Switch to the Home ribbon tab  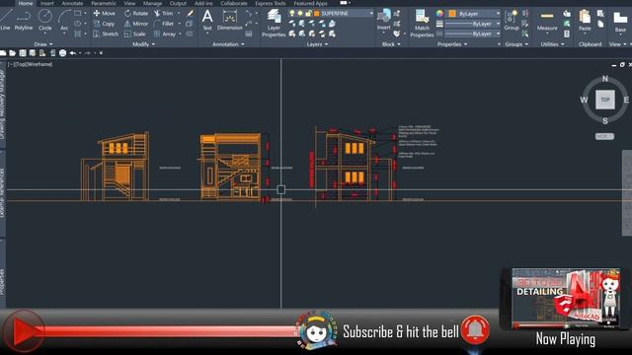pos(26,3)
